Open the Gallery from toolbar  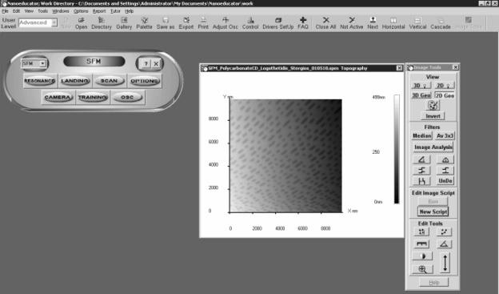[124, 23]
